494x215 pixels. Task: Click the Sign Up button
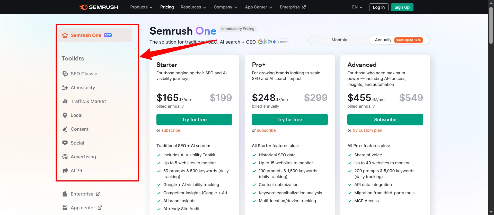point(402,7)
